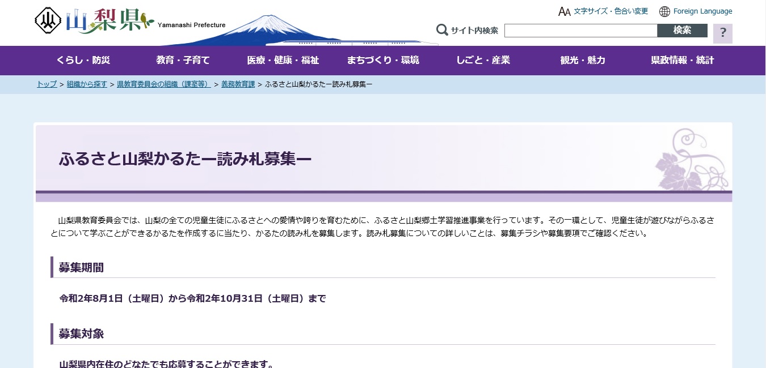Open the くらし・防災 menu

(83, 60)
